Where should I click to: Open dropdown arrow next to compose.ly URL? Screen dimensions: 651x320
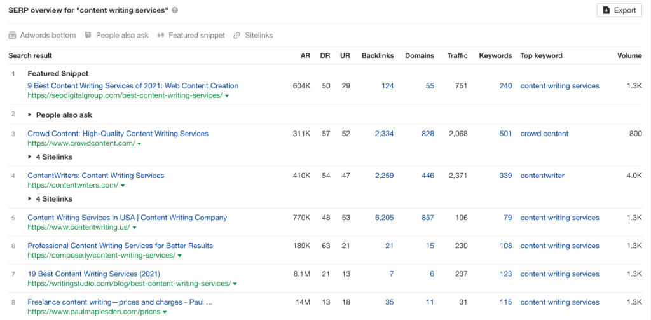click(x=179, y=256)
